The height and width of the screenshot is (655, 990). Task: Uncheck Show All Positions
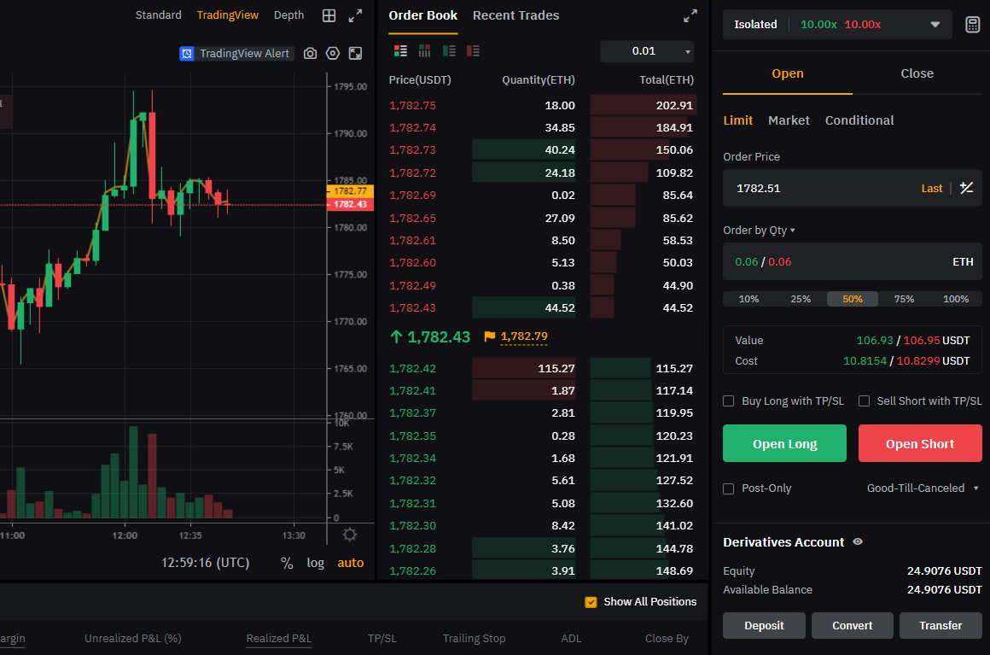[x=591, y=602]
